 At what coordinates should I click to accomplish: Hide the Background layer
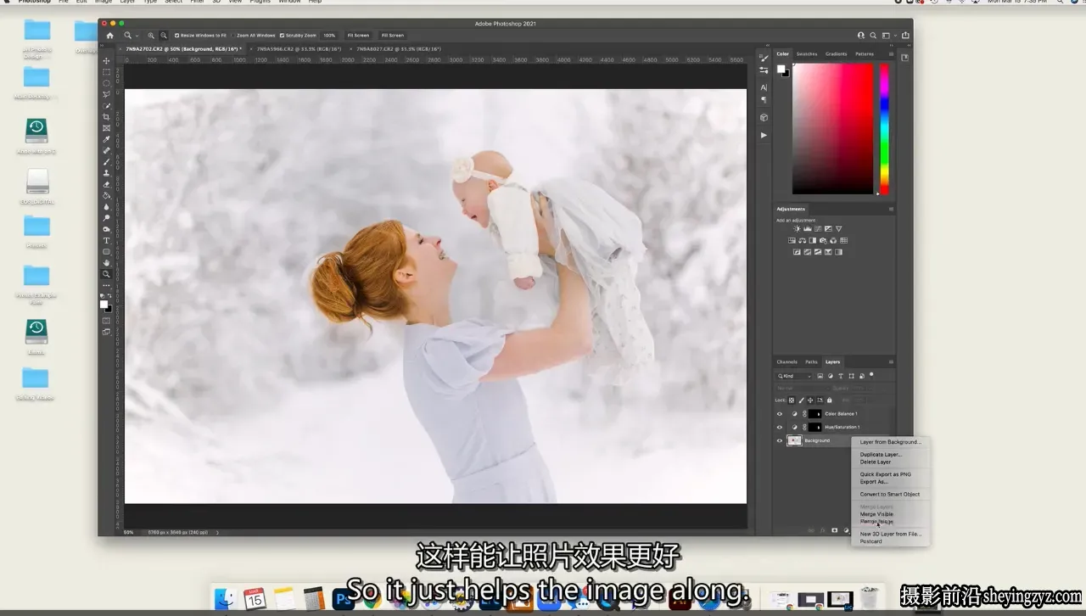pos(780,440)
